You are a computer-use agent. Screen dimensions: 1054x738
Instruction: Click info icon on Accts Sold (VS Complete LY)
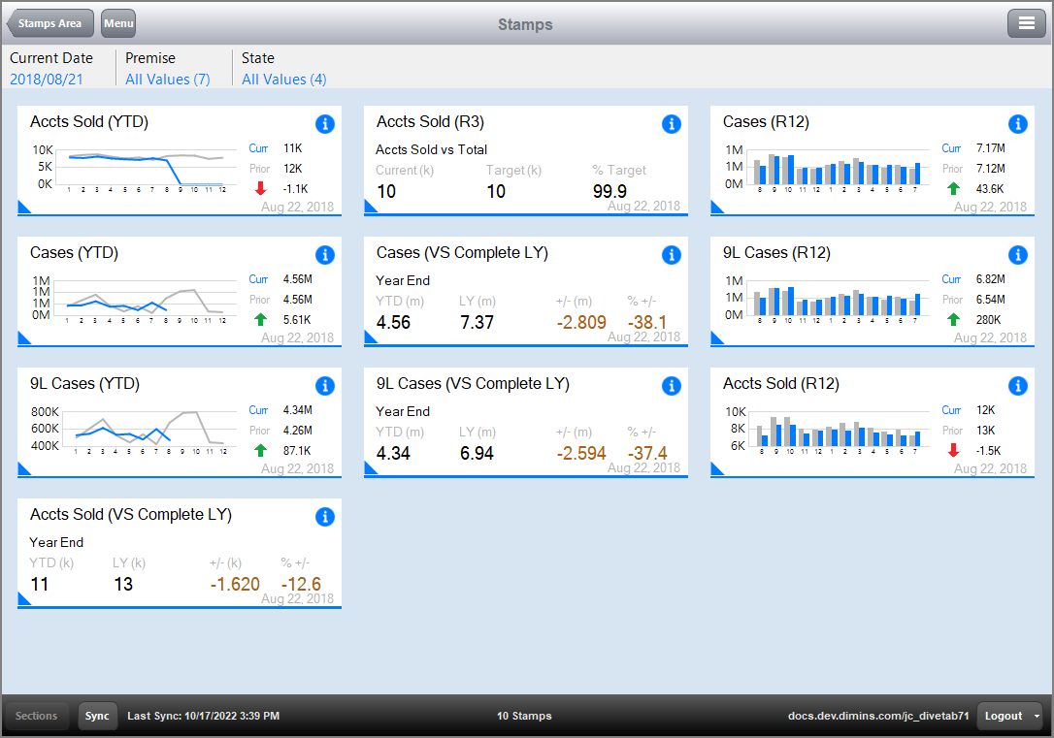tap(325, 517)
